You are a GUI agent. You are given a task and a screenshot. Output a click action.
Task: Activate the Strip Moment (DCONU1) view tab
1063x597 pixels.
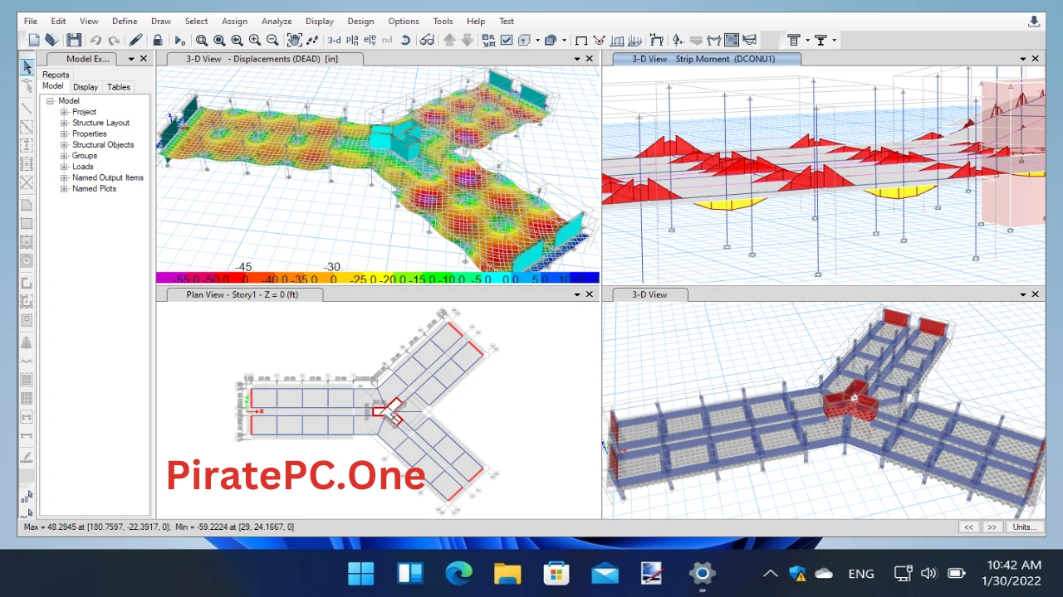707,59
